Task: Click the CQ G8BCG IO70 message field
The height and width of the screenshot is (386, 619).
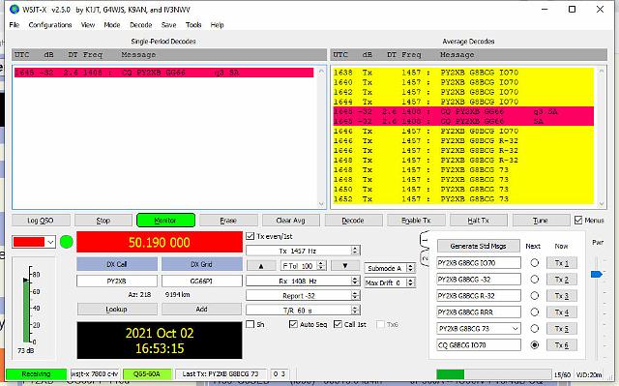Action: point(479,345)
